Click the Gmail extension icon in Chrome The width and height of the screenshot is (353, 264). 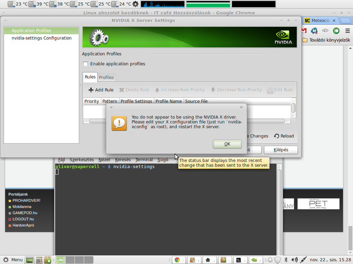304,31
